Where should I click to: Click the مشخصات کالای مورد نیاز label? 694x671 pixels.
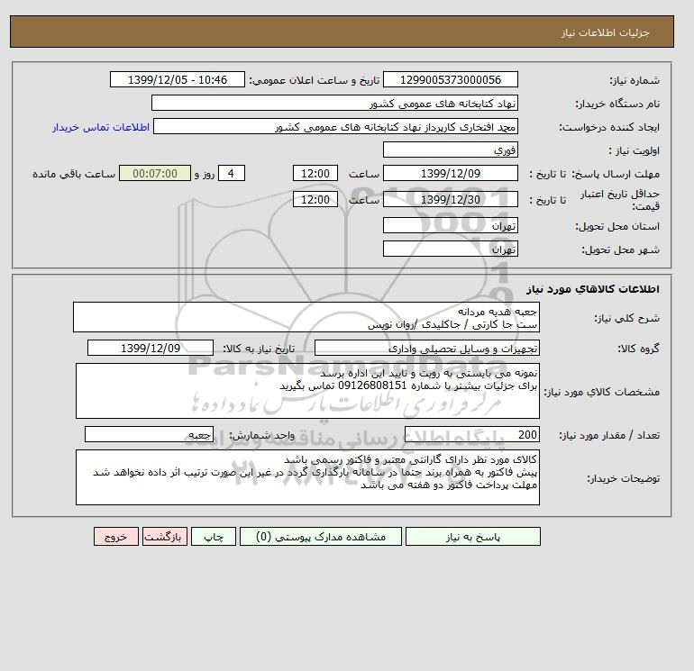pyautogui.click(x=602, y=392)
